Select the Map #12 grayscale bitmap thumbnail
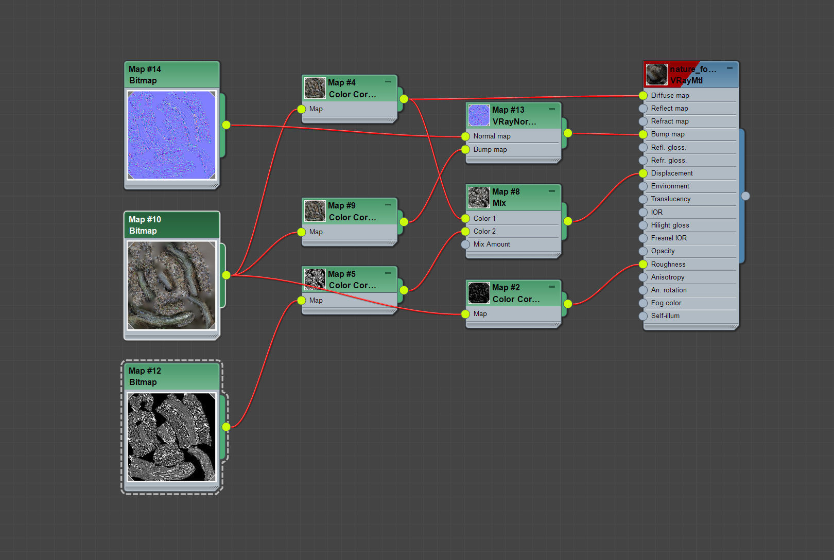This screenshot has width=834, height=560. (171, 437)
